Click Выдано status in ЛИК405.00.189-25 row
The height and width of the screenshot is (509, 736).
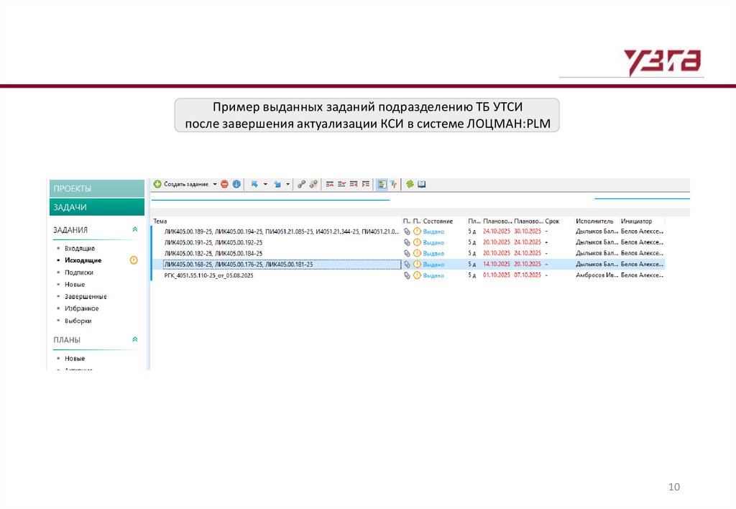pos(433,231)
